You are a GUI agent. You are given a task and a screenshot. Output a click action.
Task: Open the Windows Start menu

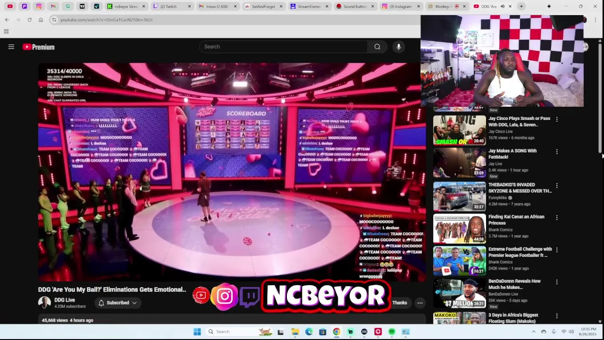tap(197, 331)
